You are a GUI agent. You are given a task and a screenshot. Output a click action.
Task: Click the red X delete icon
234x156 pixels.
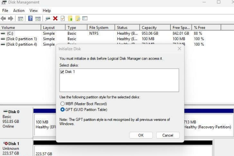coord(55,18)
